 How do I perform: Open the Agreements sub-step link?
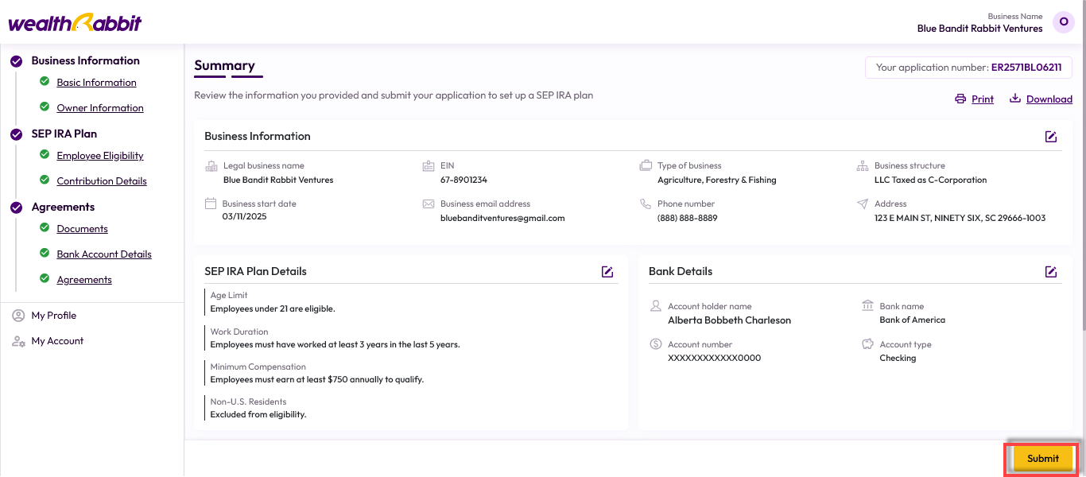tap(84, 280)
